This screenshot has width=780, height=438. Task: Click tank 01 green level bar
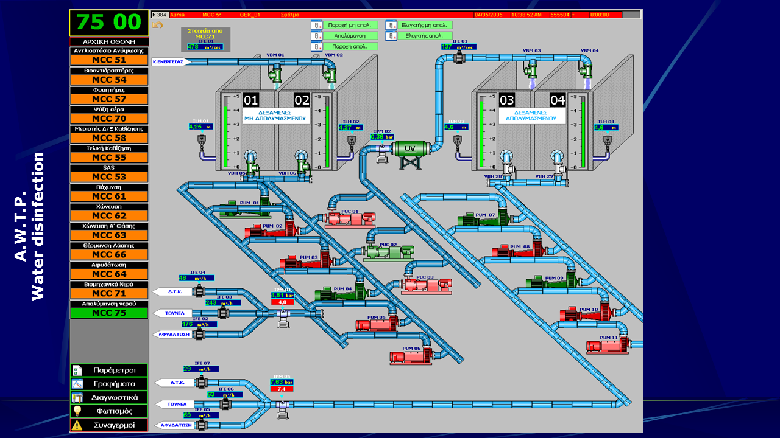point(227,135)
